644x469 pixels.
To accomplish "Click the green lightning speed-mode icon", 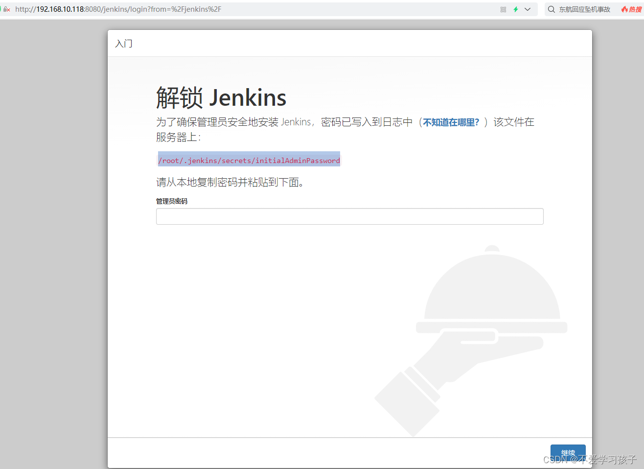I will tap(516, 9).
